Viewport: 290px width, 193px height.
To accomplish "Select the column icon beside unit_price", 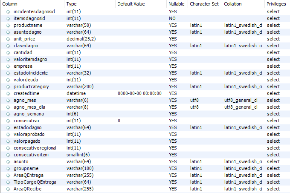I will click(x=8, y=39).
